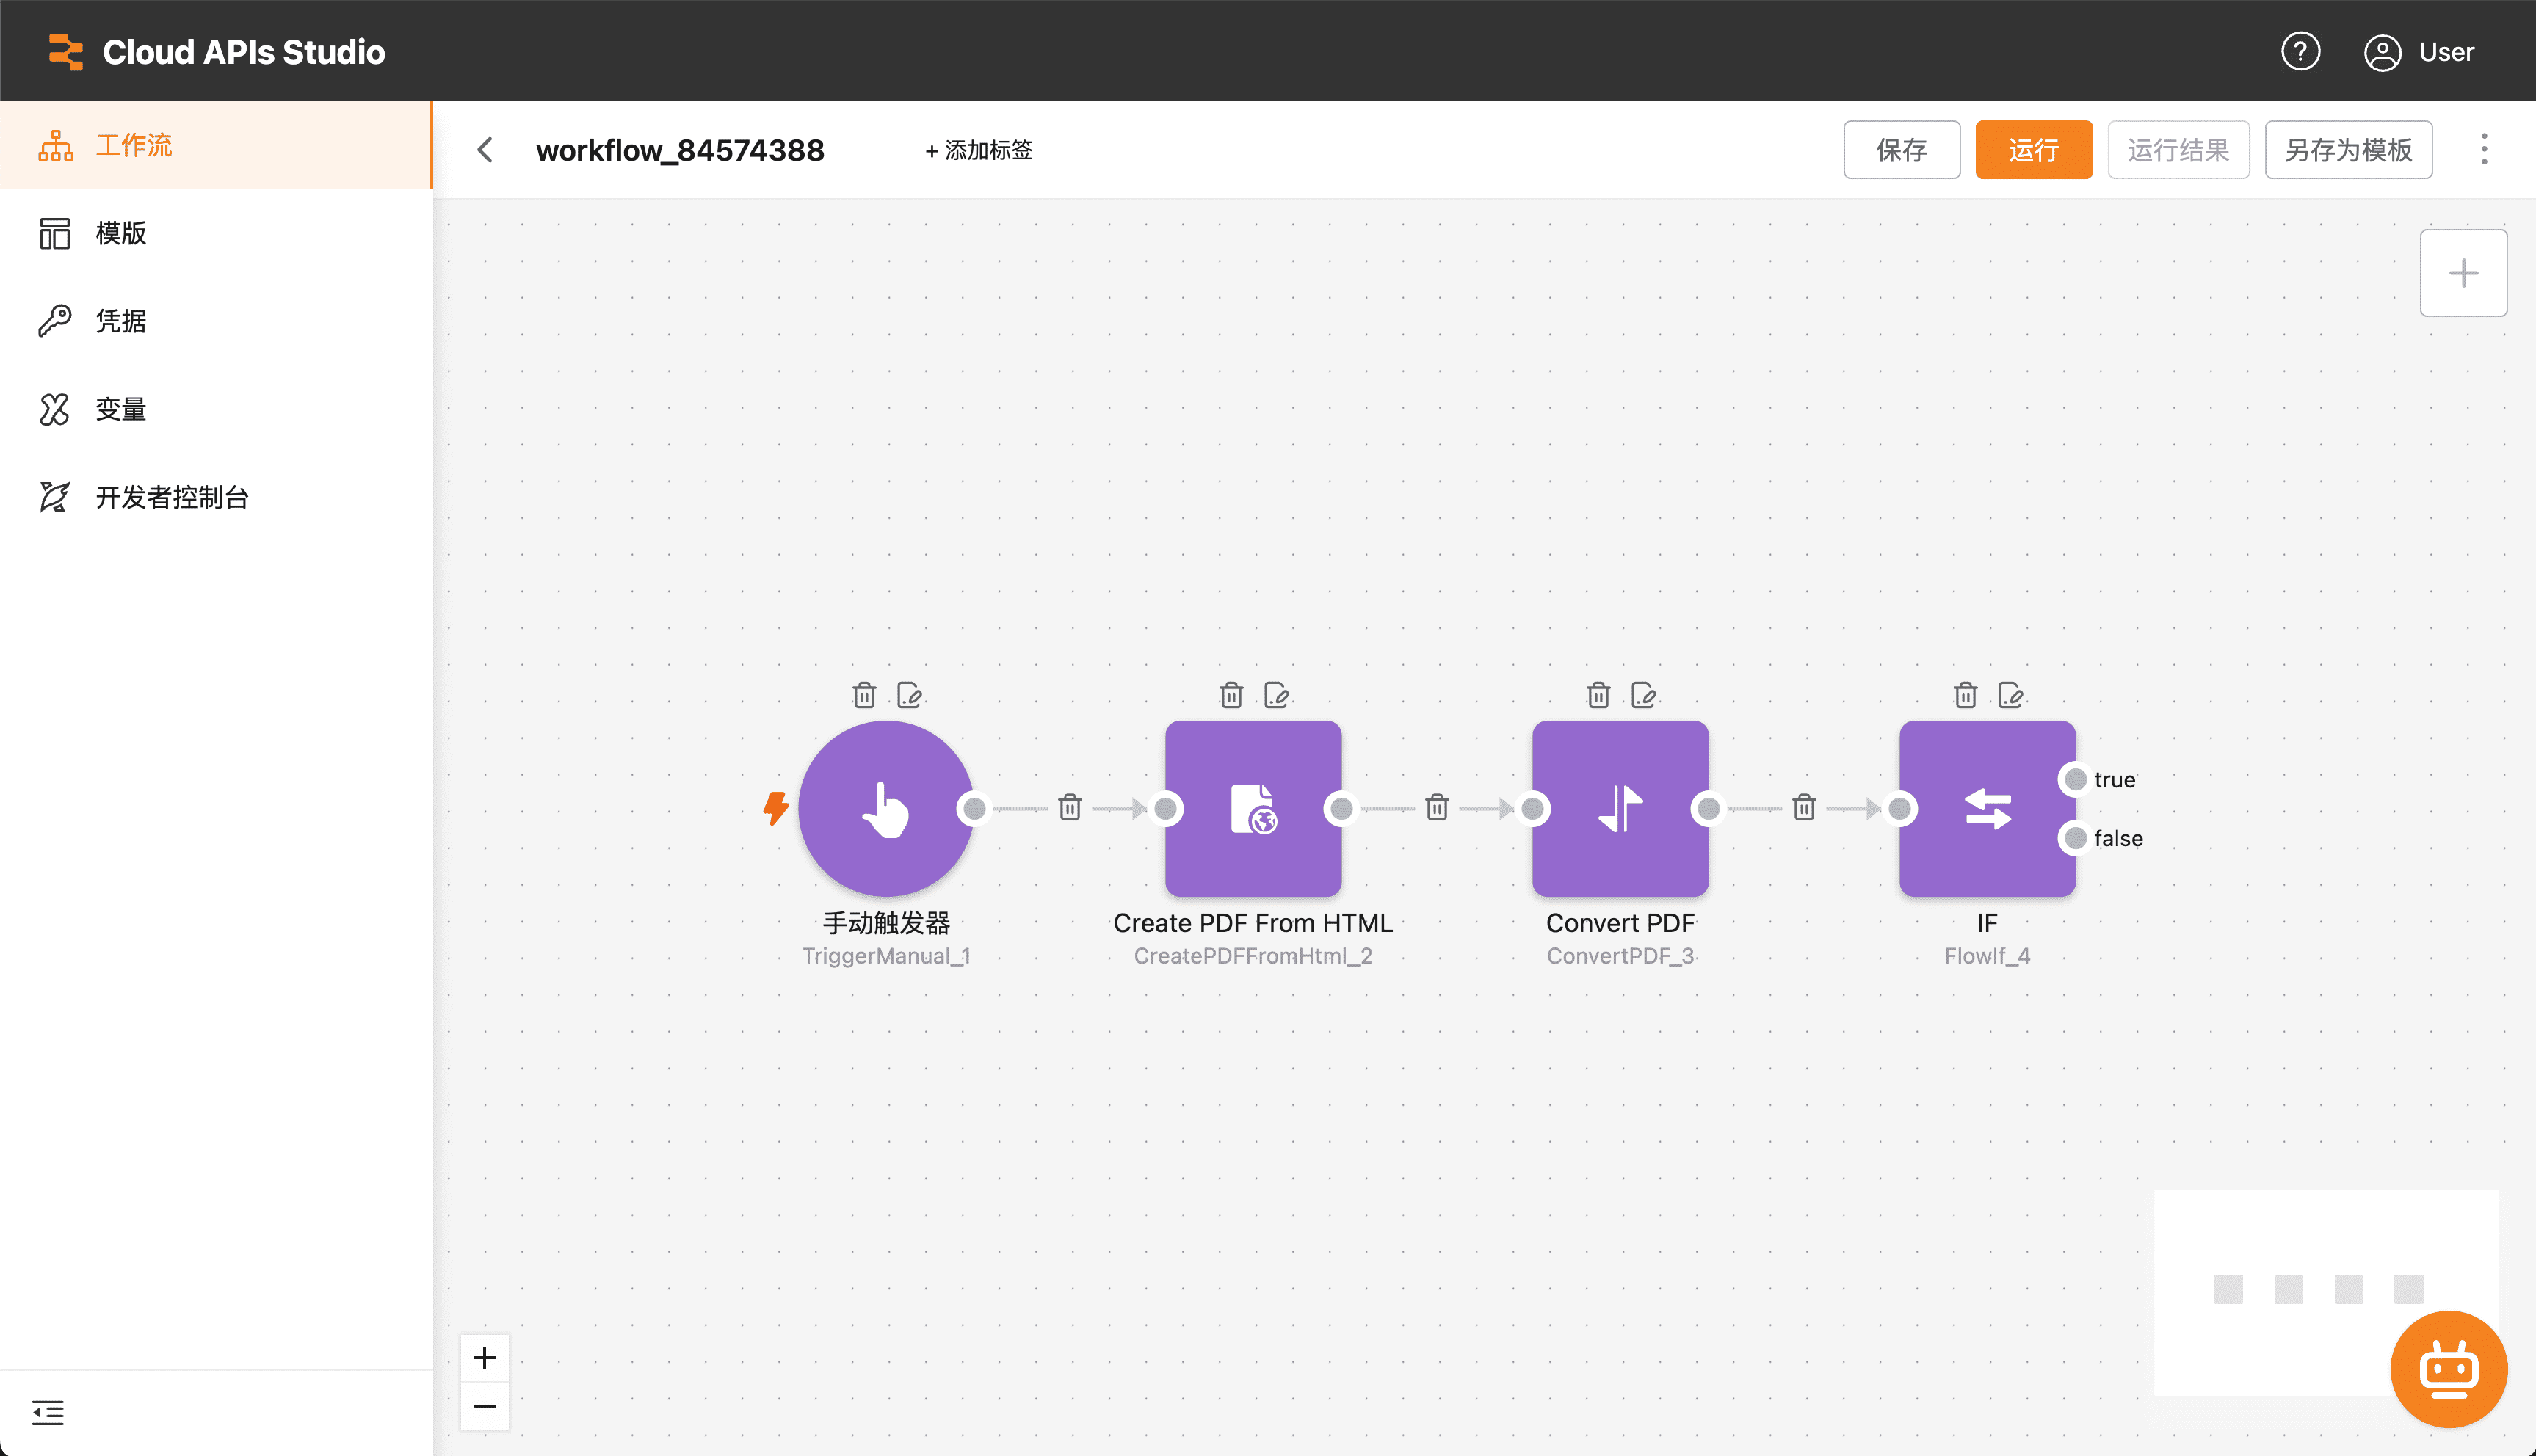Click the Convert PDF input port
The width and height of the screenshot is (2536, 1456).
pos(1532,808)
